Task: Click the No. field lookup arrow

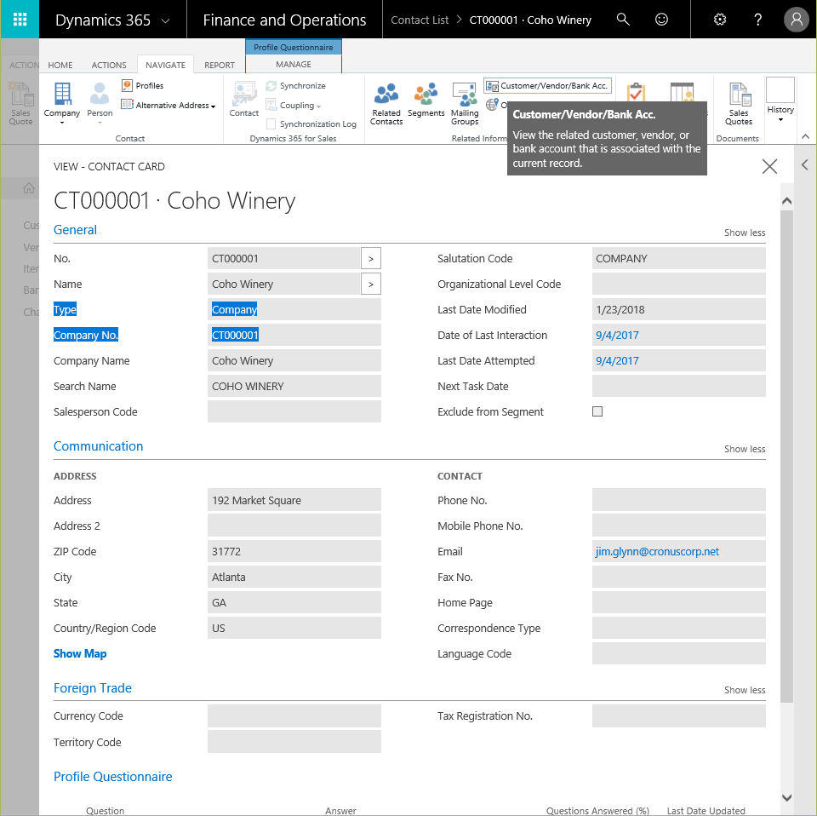Action: 370,259
